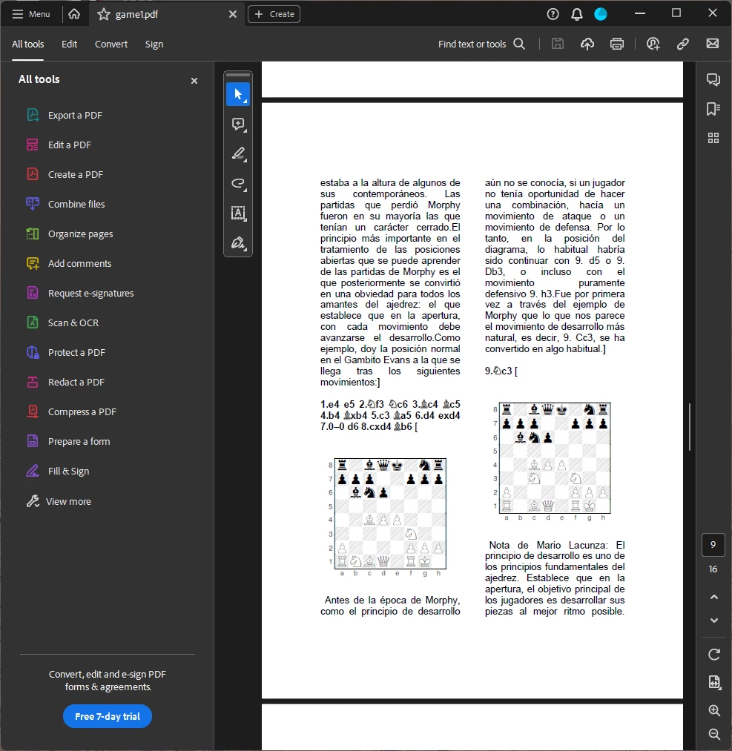Choose the Select arrow tool

[x=238, y=94]
